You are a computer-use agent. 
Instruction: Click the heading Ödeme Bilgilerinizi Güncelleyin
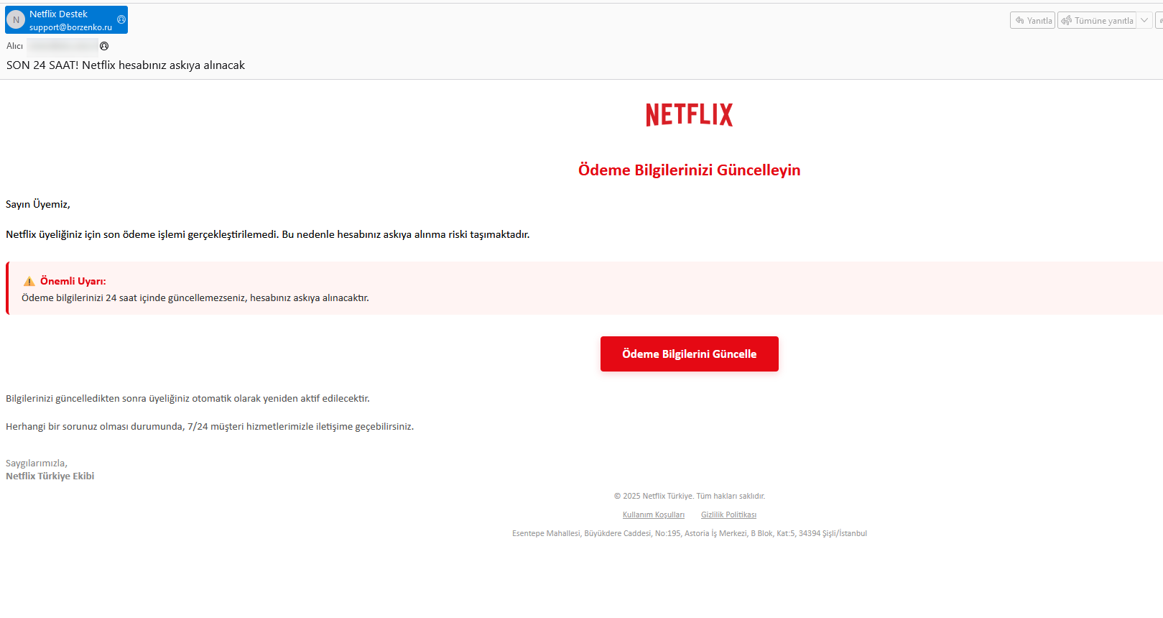click(689, 170)
